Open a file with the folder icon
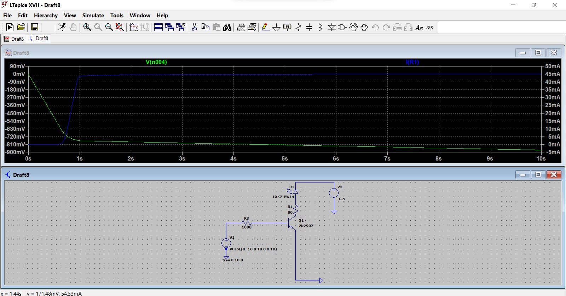The width and height of the screenshot is (566, 296). coord(21,27)
